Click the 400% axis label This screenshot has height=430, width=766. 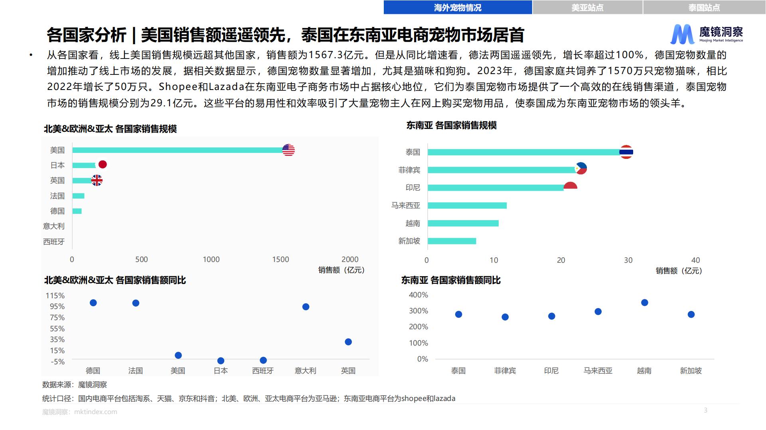(x=419, y=295)
